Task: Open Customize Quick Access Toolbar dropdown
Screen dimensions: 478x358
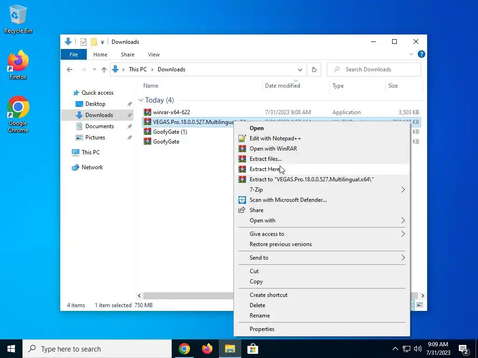Action: point(102,42)
